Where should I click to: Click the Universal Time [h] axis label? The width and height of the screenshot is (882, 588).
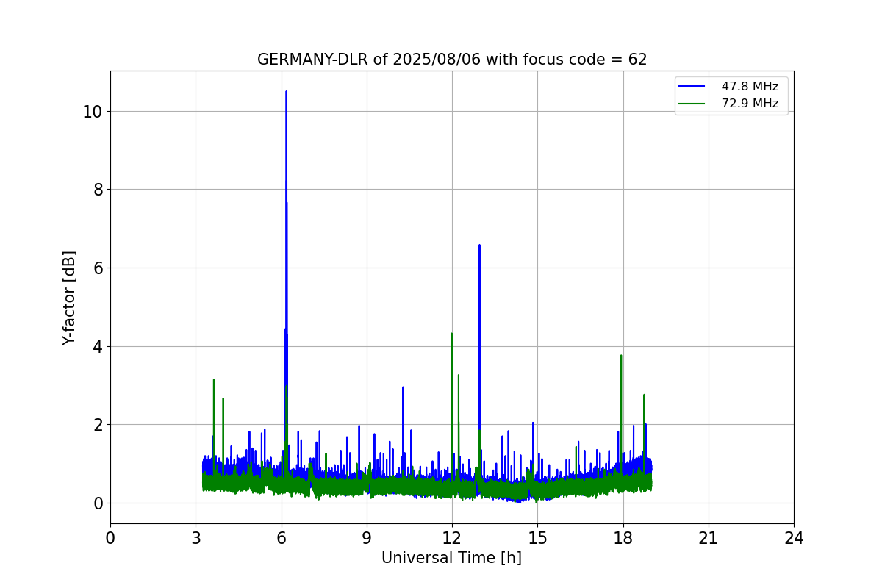(451, 558)
